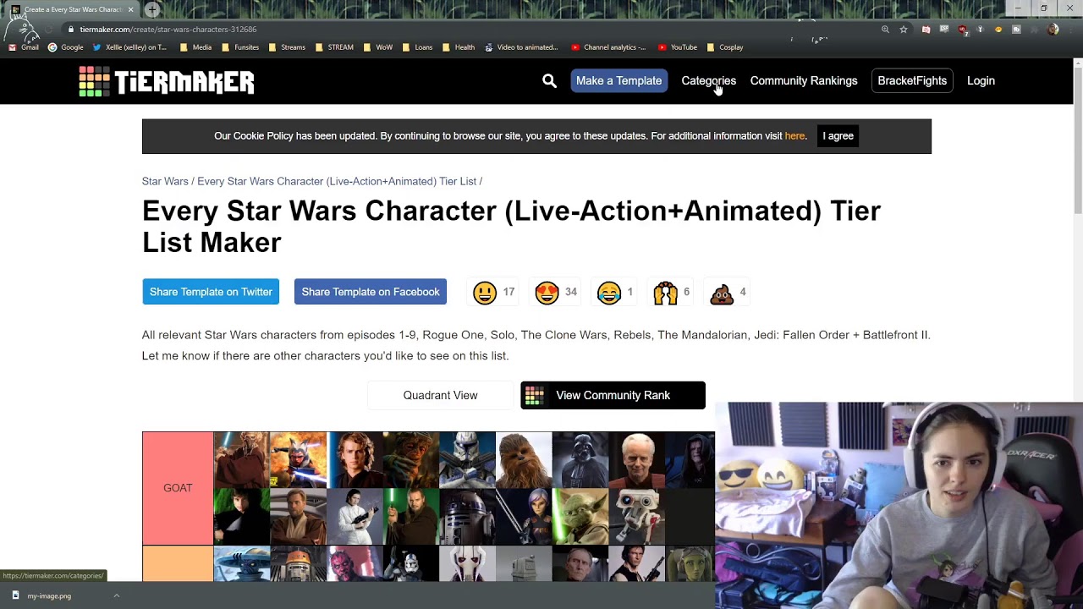
Task: Click the site padlock icon in address bar
Action: coord(71,30)
